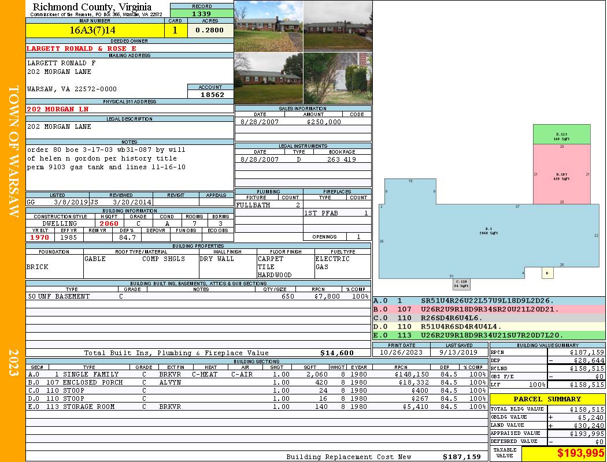Click the red TAXABLE VALUE $193,995
Screen dimensions: 607x462
[580, 453]
